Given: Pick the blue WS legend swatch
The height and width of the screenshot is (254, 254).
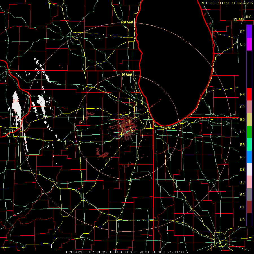Looking at the screenshot, I should (x=249, y=157).
